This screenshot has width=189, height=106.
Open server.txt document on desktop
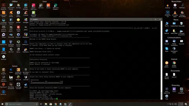[174, 75]
